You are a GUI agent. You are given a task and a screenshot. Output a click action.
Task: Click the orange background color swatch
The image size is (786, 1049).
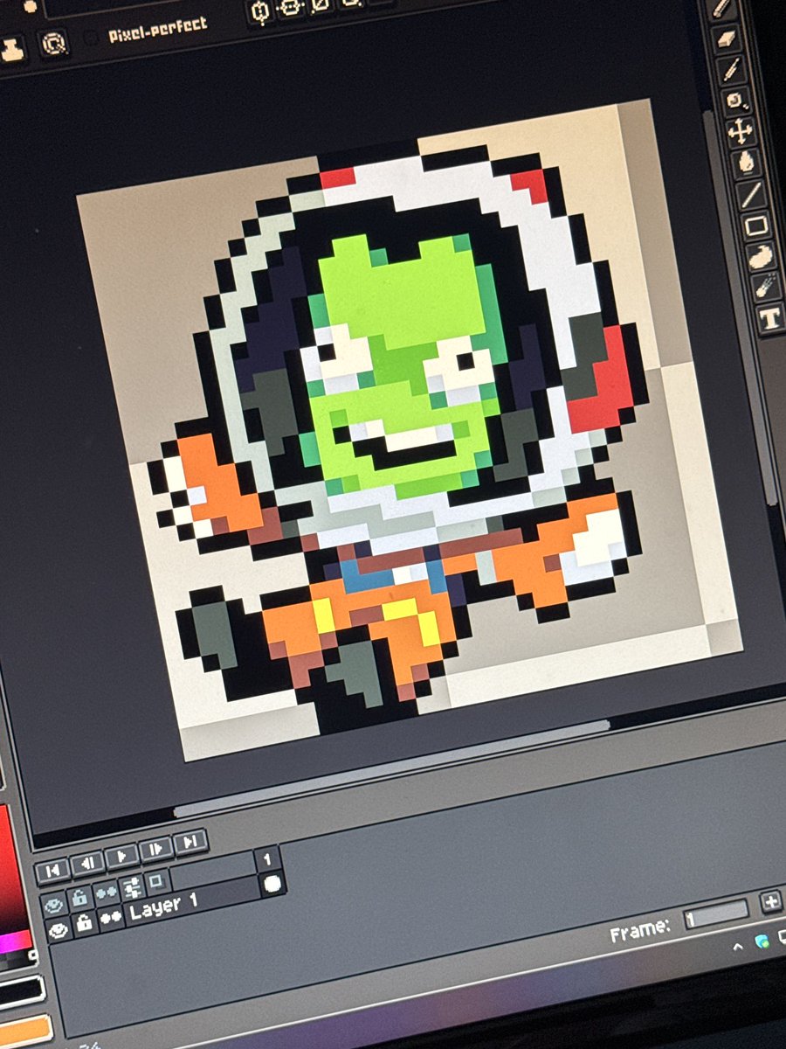point(24,1030)
